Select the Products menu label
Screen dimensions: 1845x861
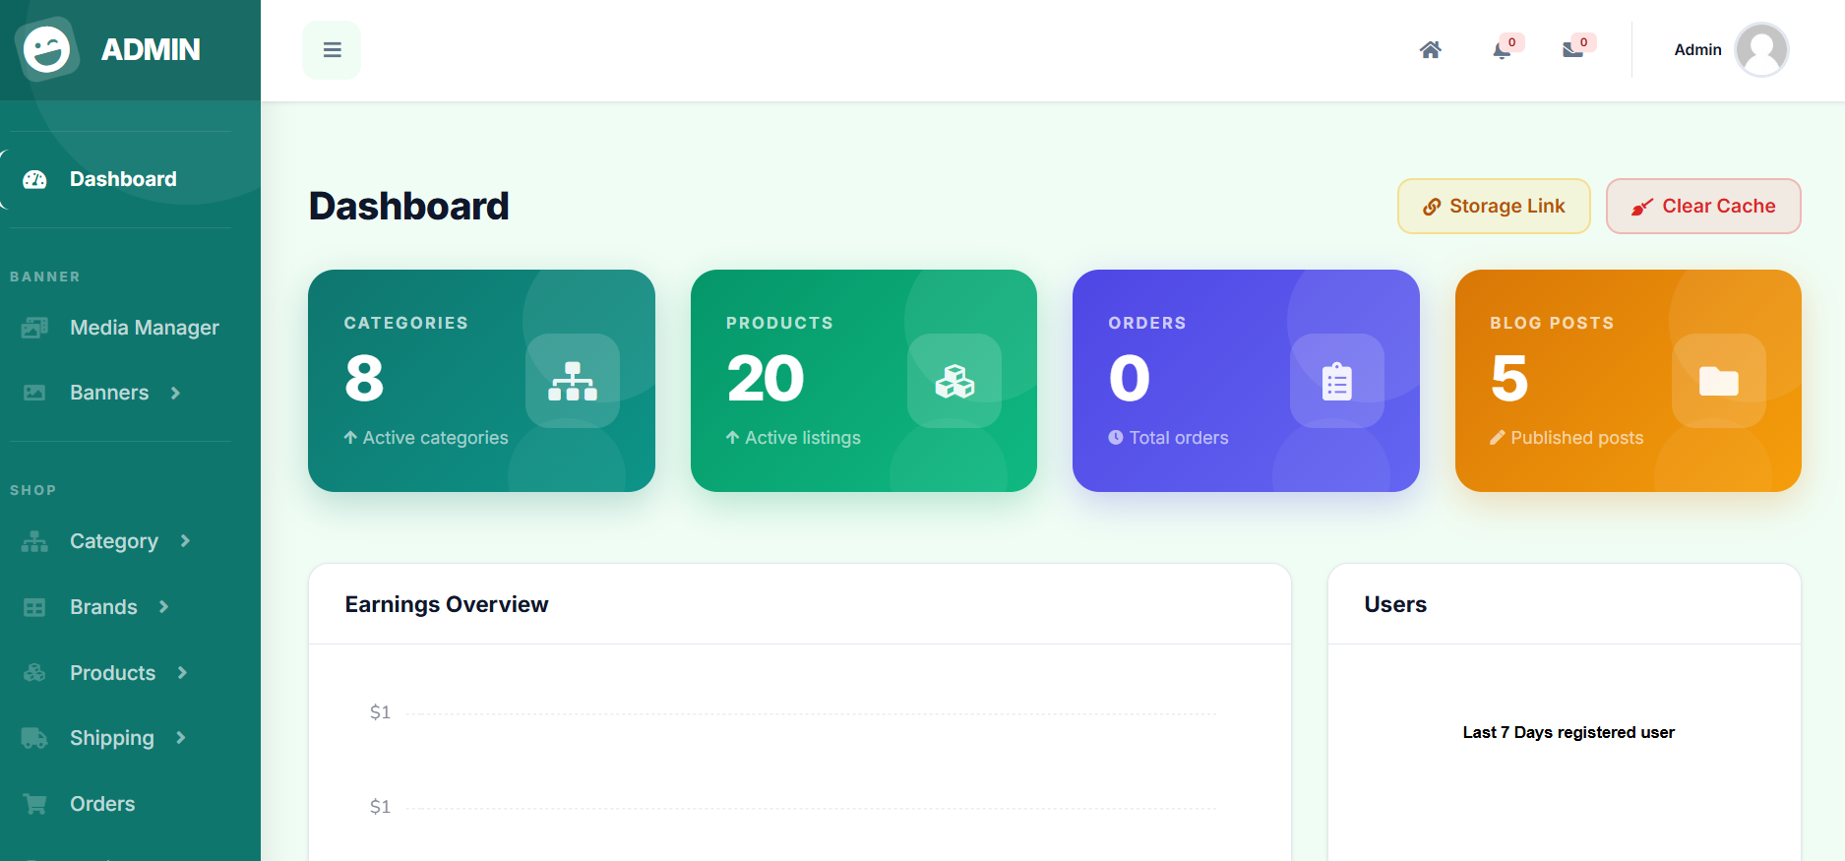pyautogui.click(x=112, y=673)
